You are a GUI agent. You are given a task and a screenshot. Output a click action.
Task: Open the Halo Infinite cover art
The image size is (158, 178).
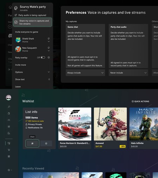click(144, 124)
